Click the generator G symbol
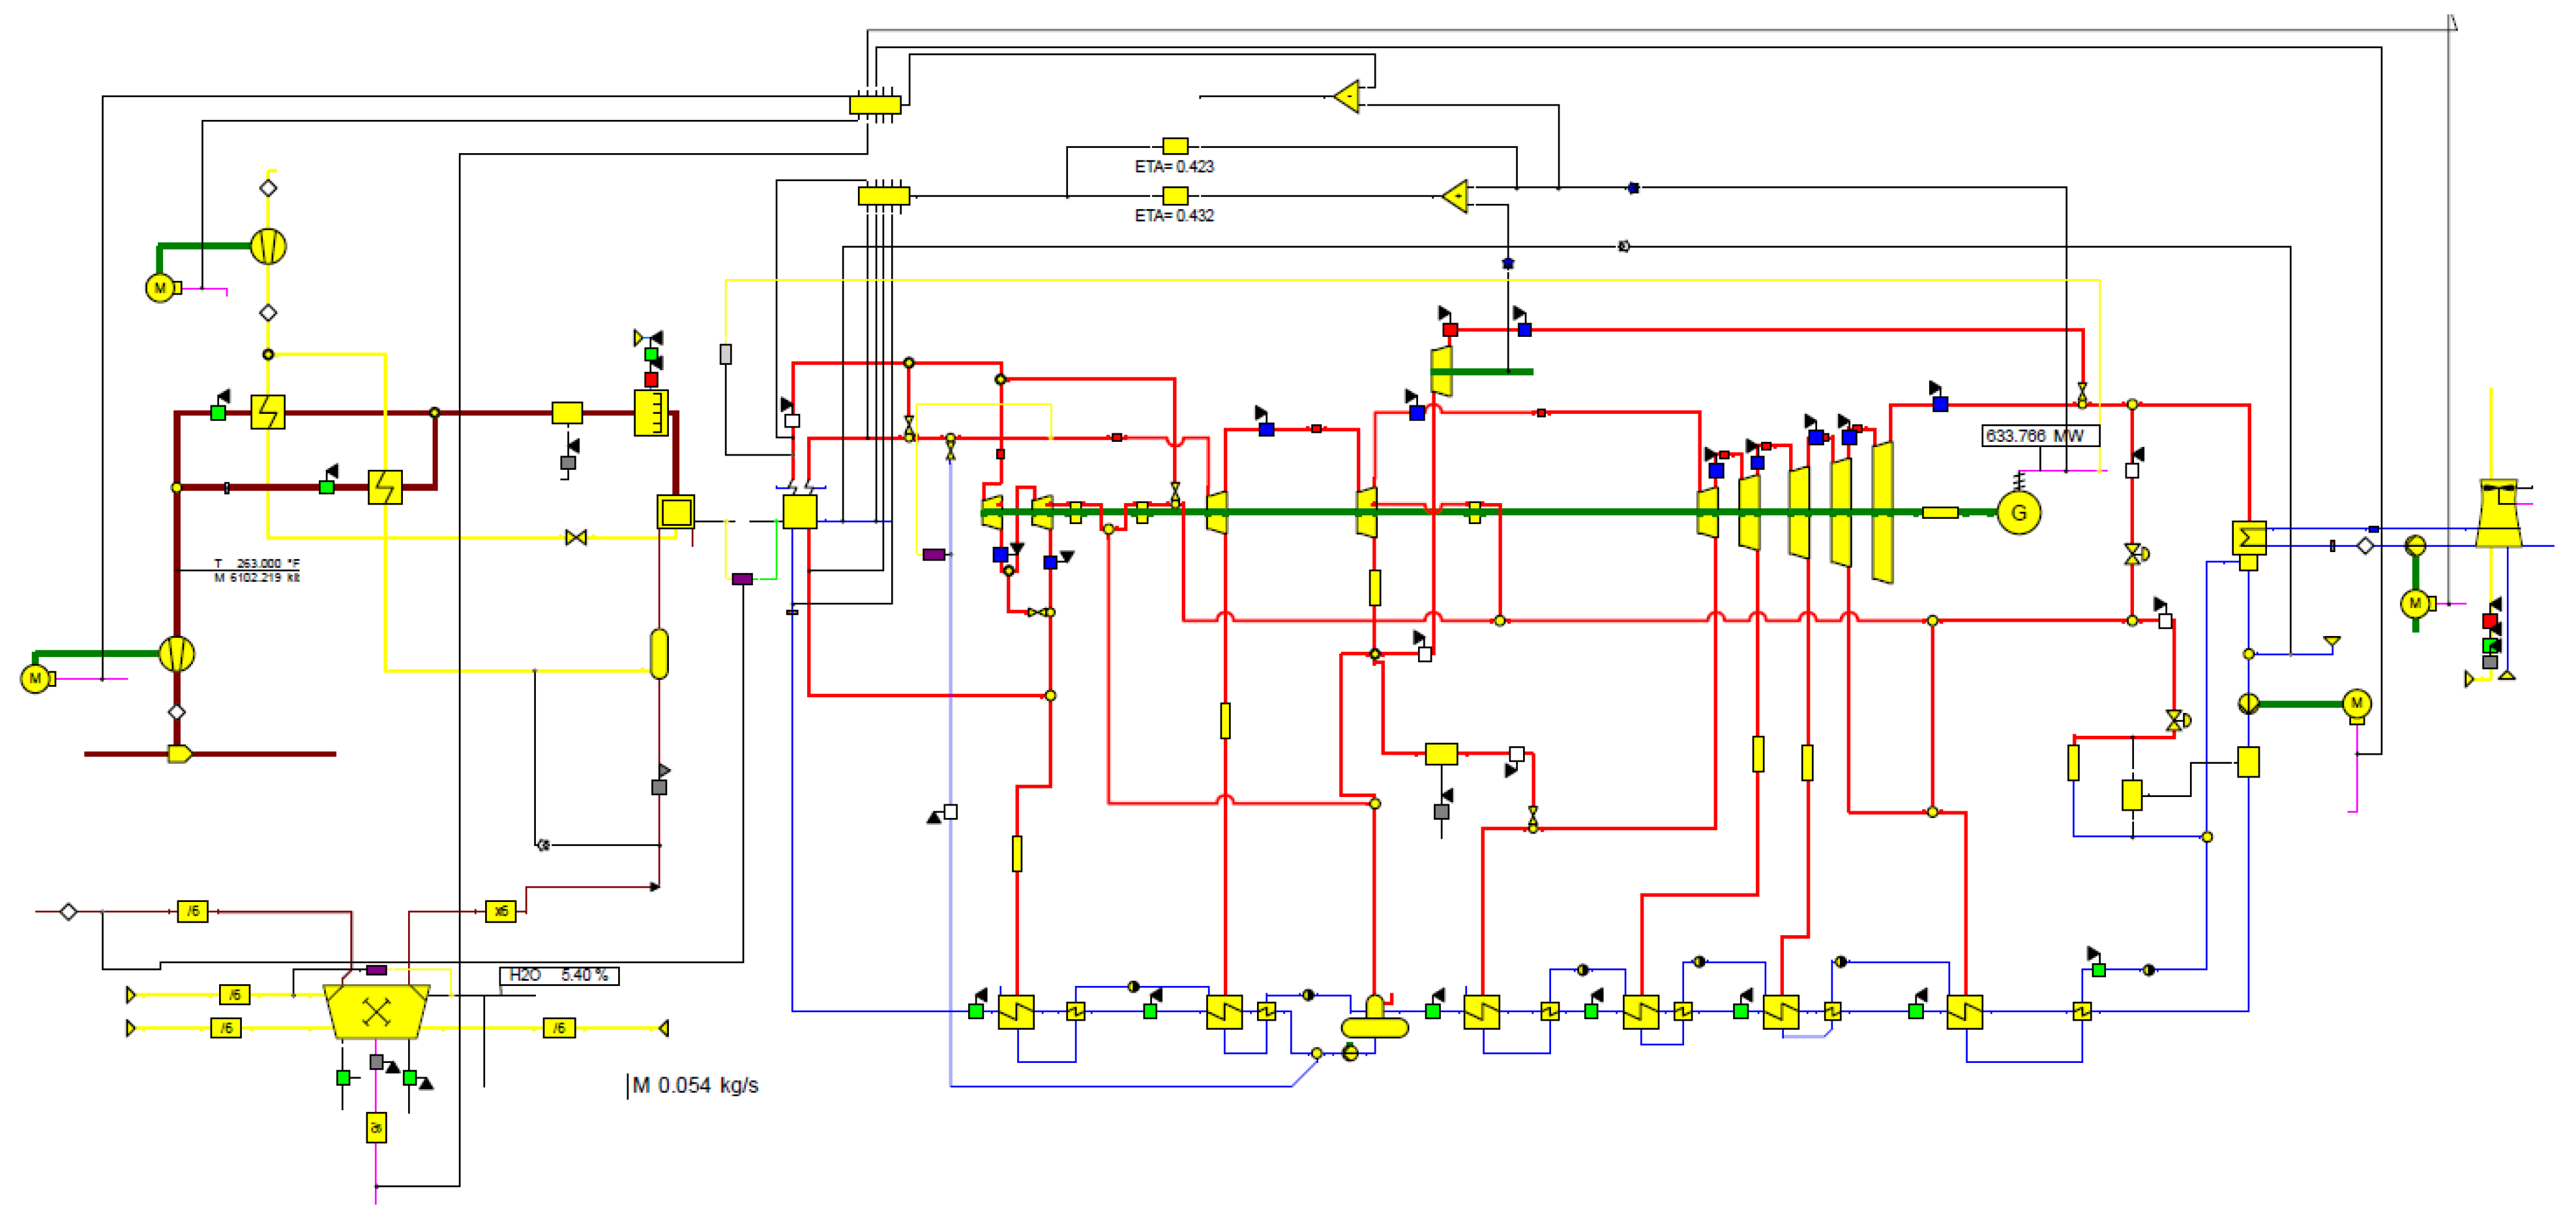The height and width of the screenshot is (1220, 2576). pyautogui.click(x=2018, y=513)
